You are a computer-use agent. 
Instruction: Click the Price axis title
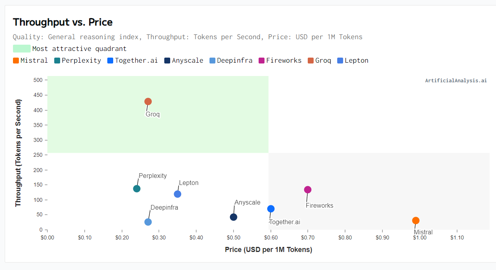point(268,250)
